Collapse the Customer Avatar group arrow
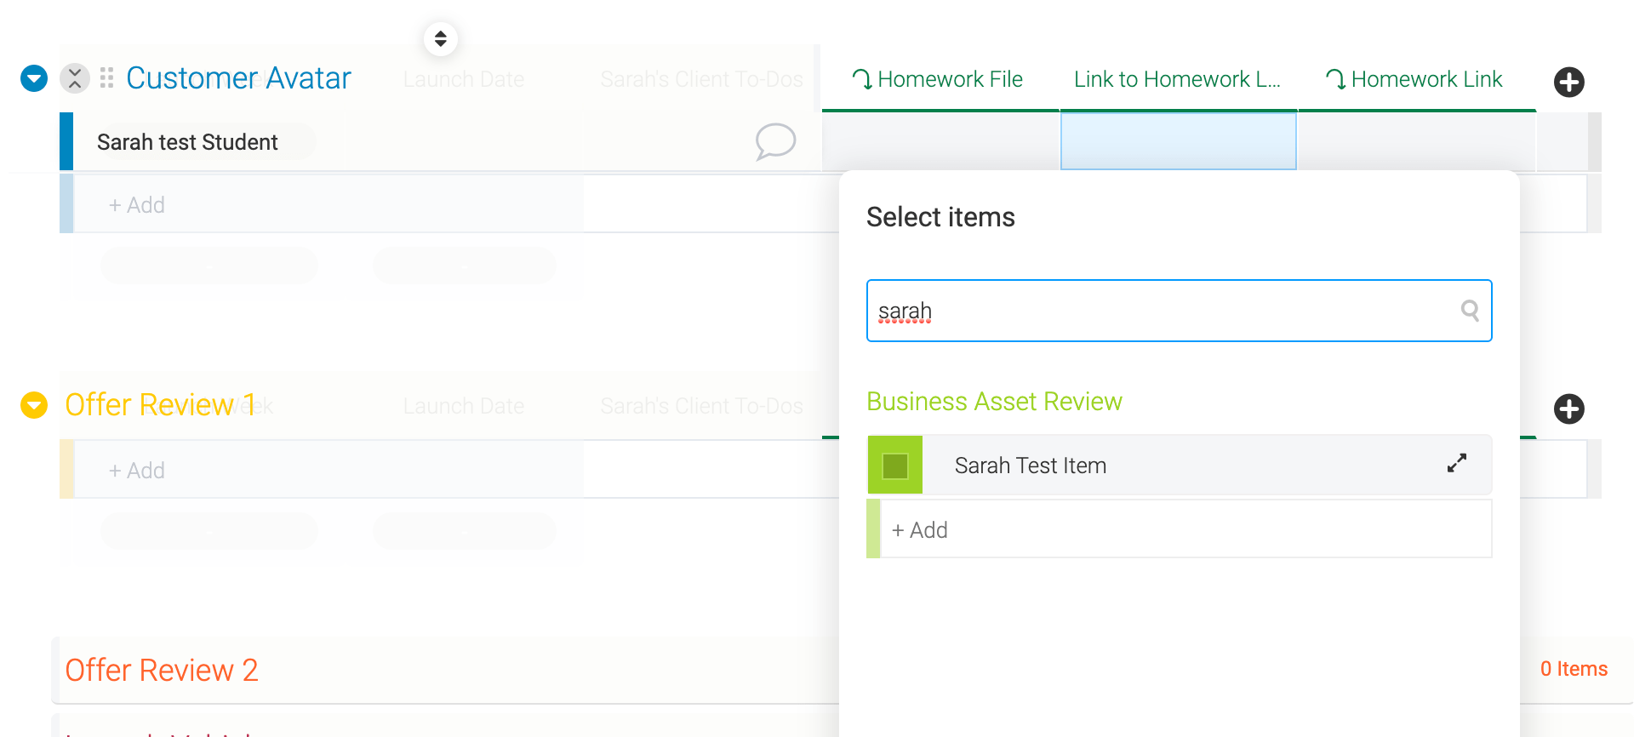This screenshot has width=1651, height=737. pyautogui.click(x=34, y=78)
